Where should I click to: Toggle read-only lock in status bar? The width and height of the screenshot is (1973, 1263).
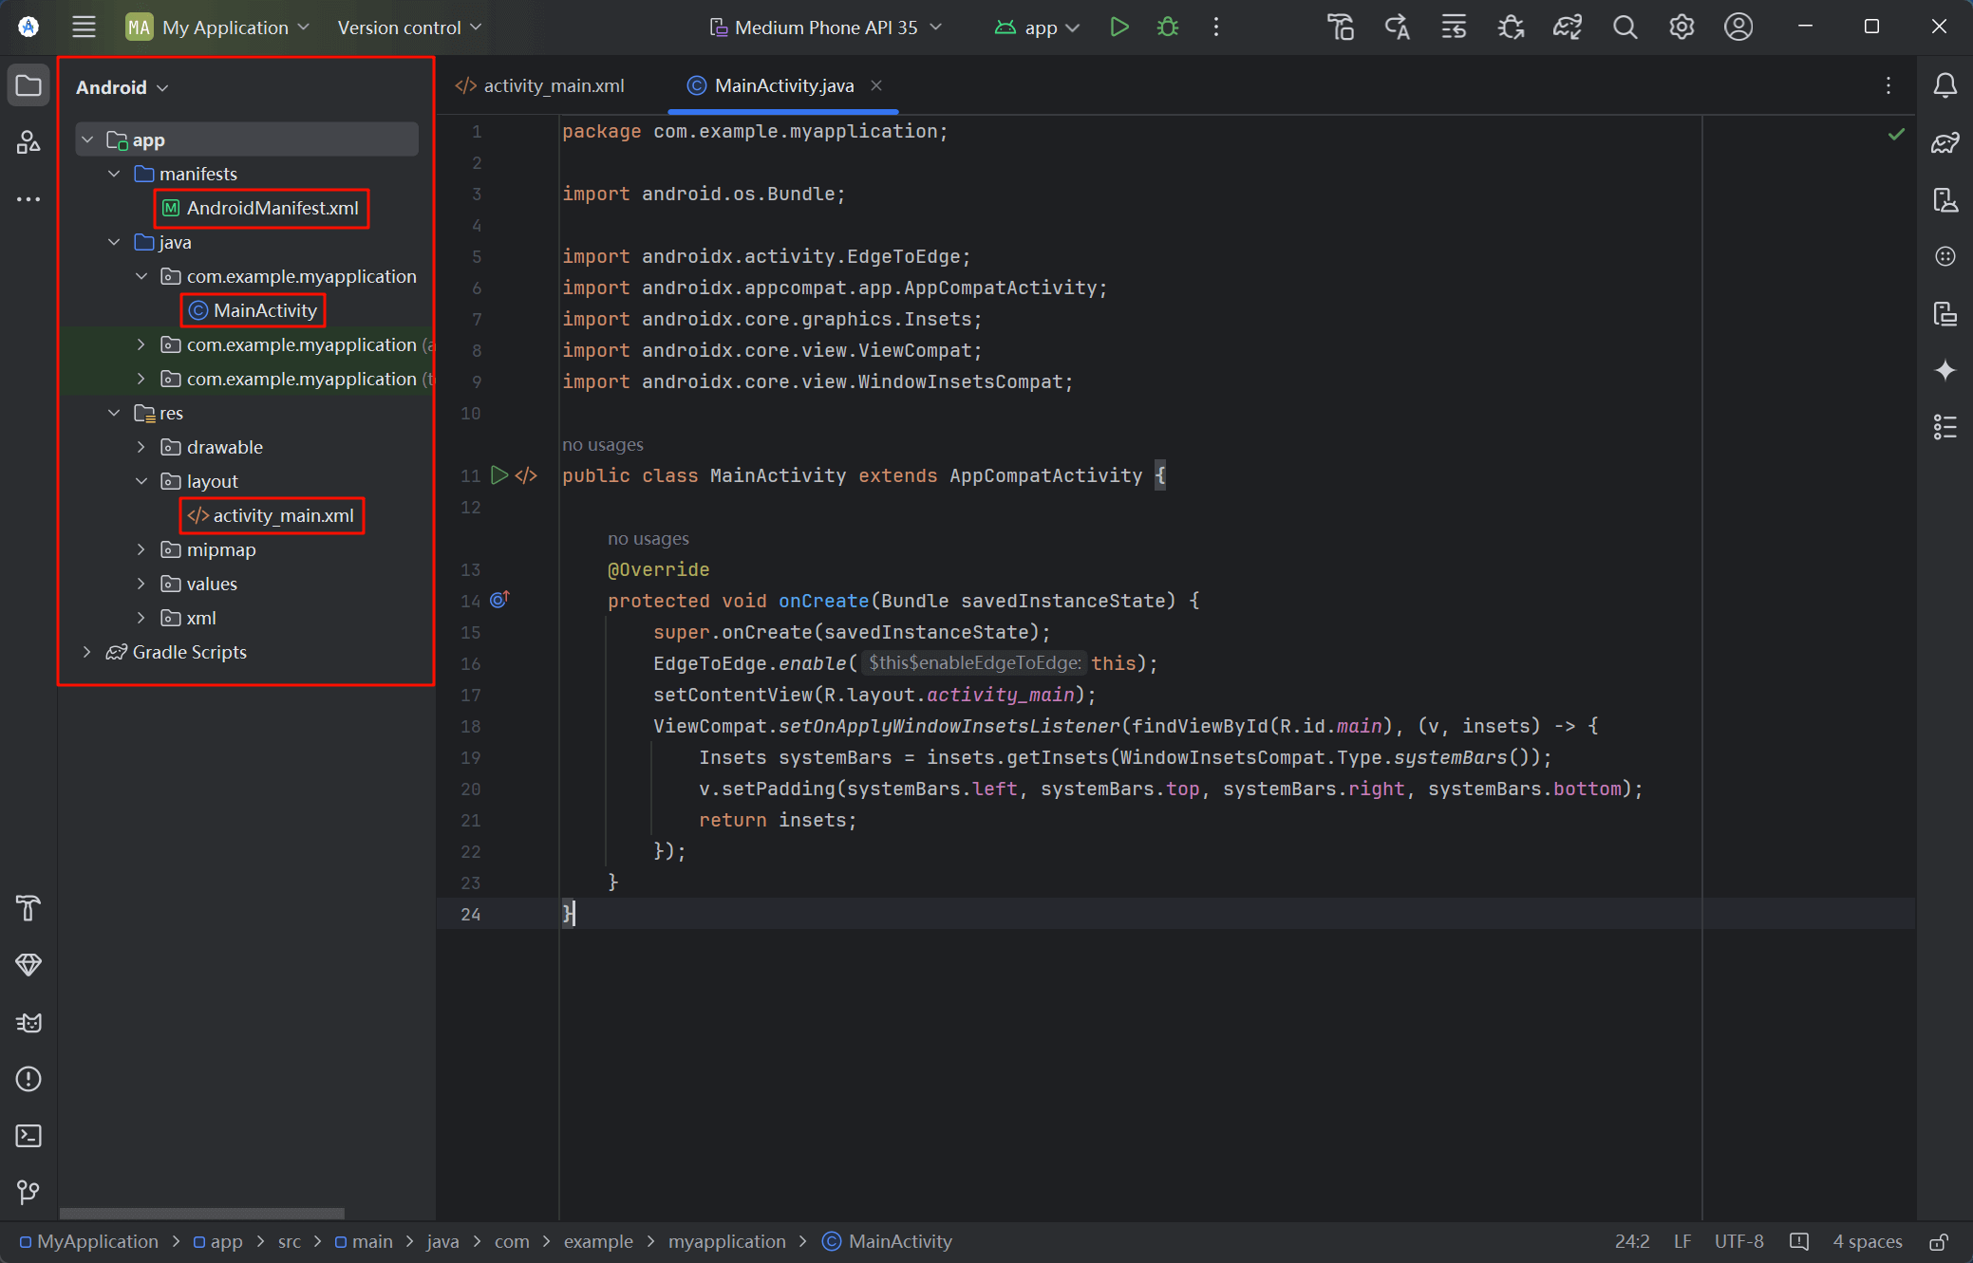[x=1939, y=1241]
